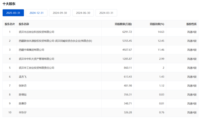The height and width of the screenshot is (119, 201).
Task: Select shareholder 张新访 in row 7
Action: [x=23, y=86]
